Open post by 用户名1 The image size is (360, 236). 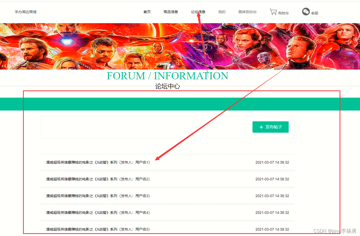[x=98, y=162]
